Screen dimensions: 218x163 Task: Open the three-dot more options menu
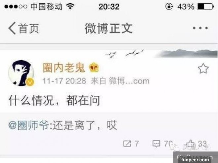click(200, 28)
